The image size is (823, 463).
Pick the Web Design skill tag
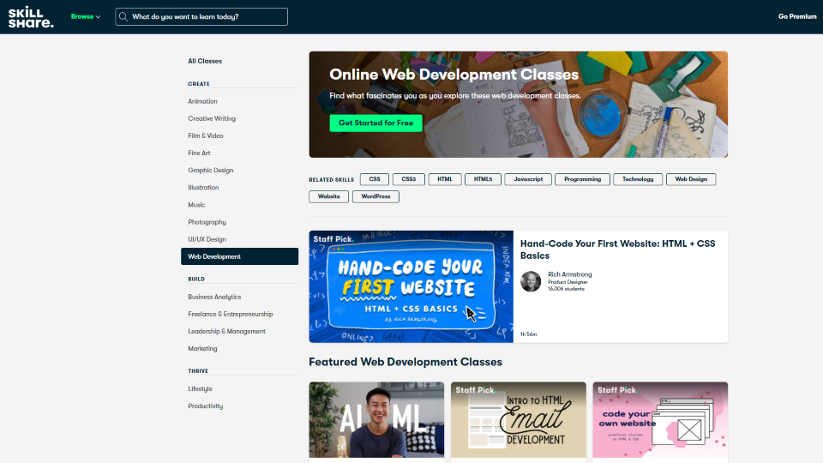pos(691,179)
